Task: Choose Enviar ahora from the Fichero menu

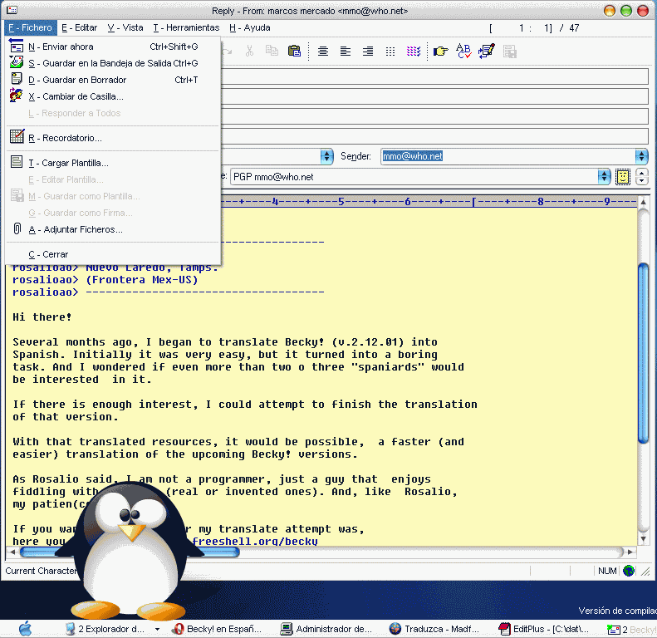Action: (x=113, y=47)
